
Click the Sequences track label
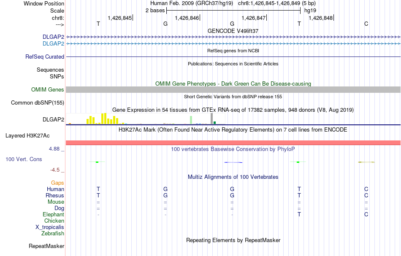coord(50,70)
